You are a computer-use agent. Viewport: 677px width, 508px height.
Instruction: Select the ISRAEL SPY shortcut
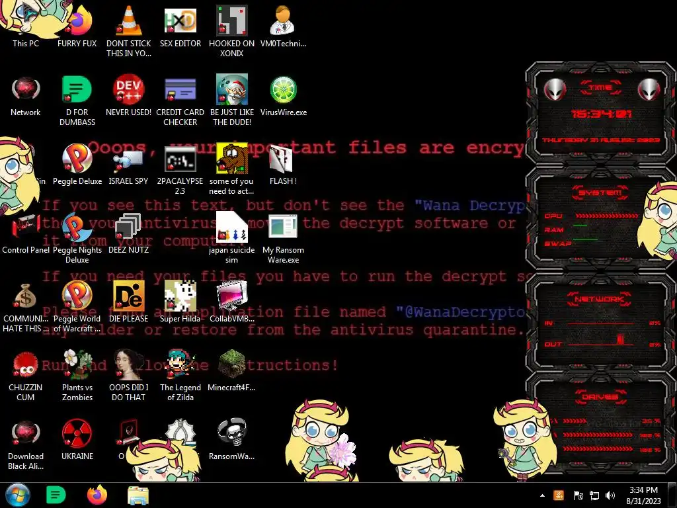point(129,165)
